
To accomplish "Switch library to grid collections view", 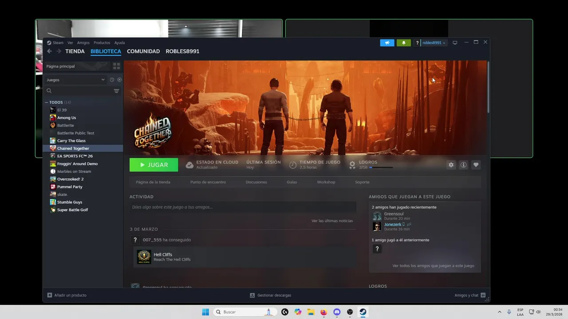I will [117, 66].
